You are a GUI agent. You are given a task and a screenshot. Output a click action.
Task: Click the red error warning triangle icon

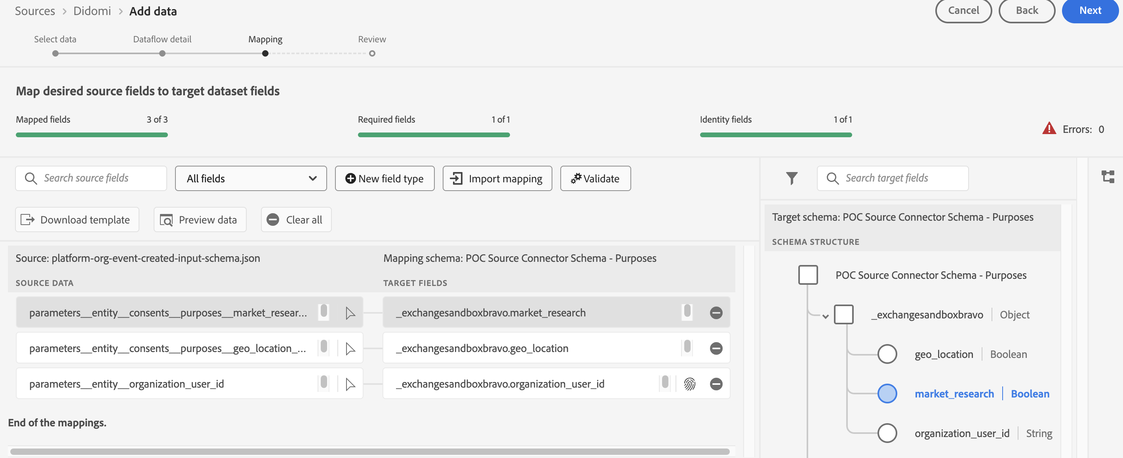tap(1049, 129)
